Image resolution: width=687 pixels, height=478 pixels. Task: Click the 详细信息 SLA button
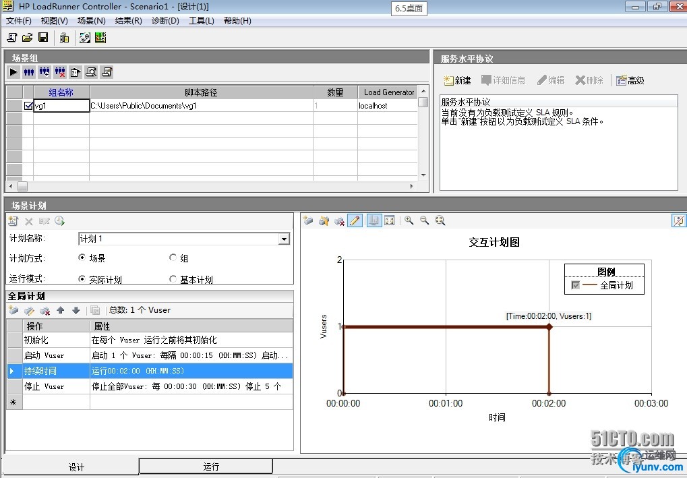click(x=503, y=80)
